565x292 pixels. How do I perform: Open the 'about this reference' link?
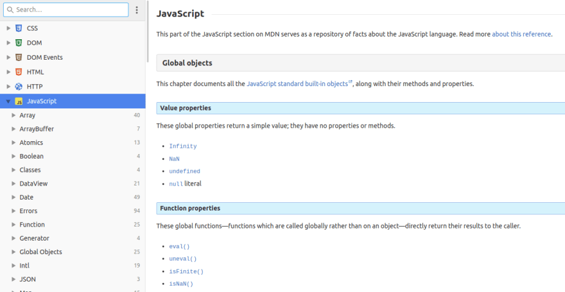click(x=521, y=34)
